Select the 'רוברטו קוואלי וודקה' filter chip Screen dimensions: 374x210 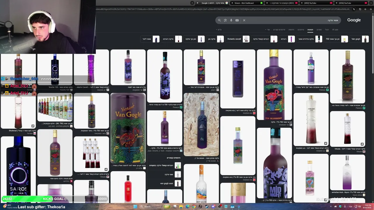[x=264, y=39]
